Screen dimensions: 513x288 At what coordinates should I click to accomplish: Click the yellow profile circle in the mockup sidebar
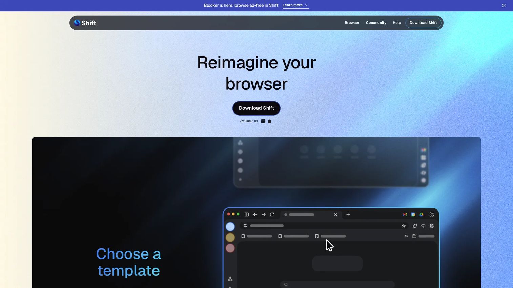230,237
